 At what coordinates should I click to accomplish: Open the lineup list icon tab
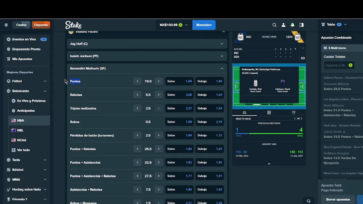coord(269,112)
